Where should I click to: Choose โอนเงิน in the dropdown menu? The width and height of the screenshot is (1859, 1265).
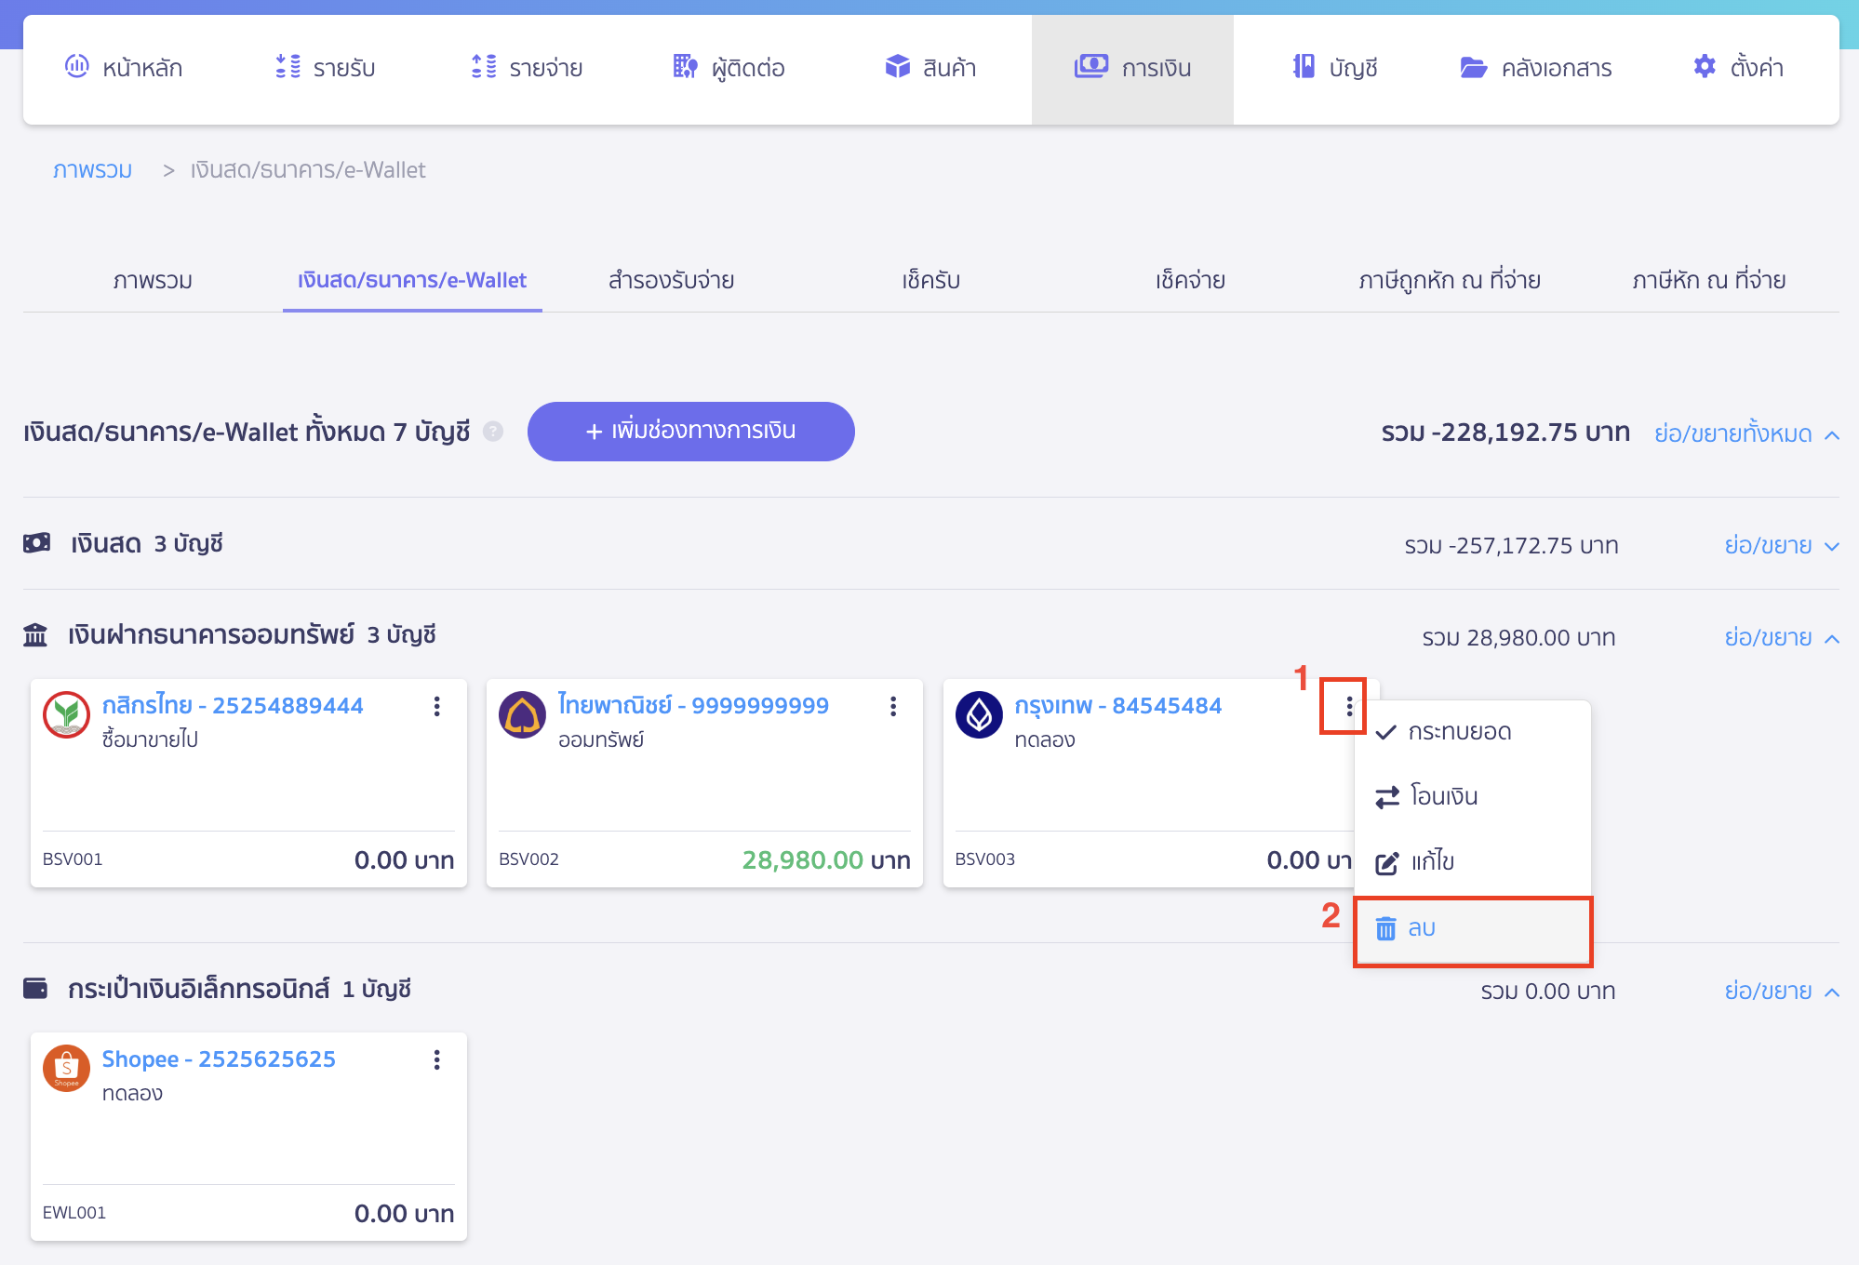click(1442, 797)
